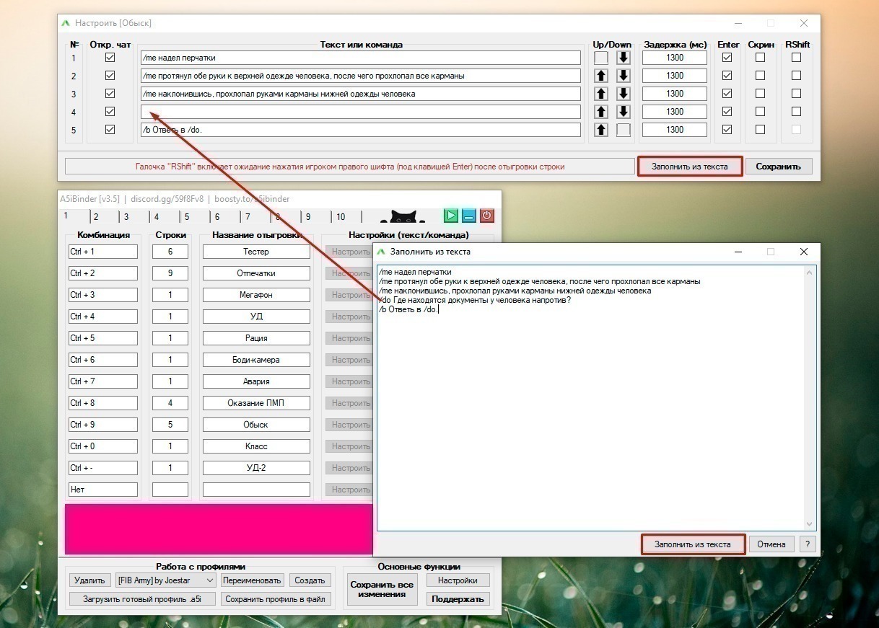The image size is (879, 628).
Task: Click Удалить profile button
Action: 89,580
